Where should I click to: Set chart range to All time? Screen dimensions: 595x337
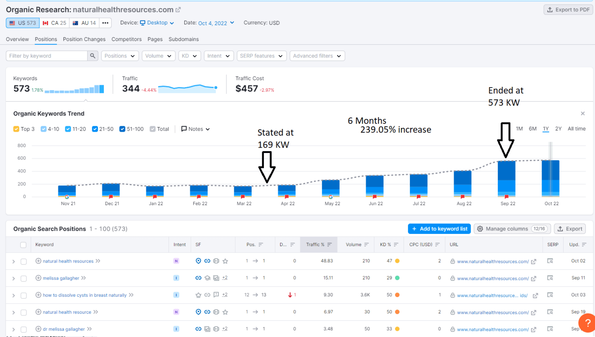[576, 129]
